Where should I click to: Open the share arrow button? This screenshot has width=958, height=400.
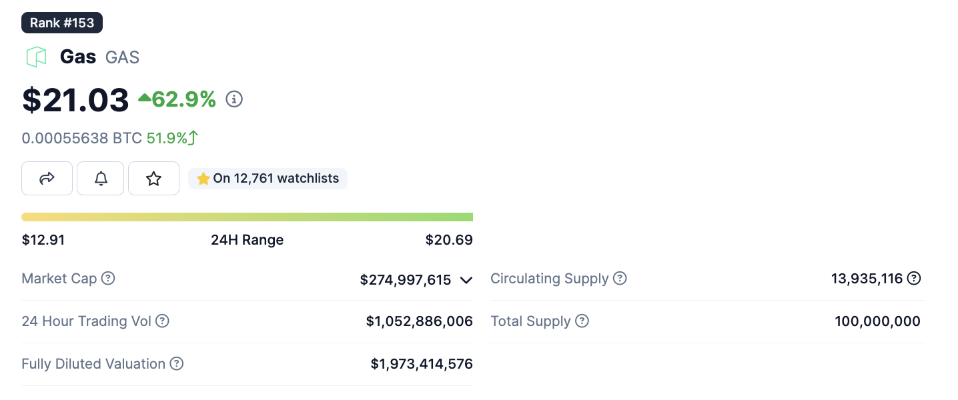[47, 178]
